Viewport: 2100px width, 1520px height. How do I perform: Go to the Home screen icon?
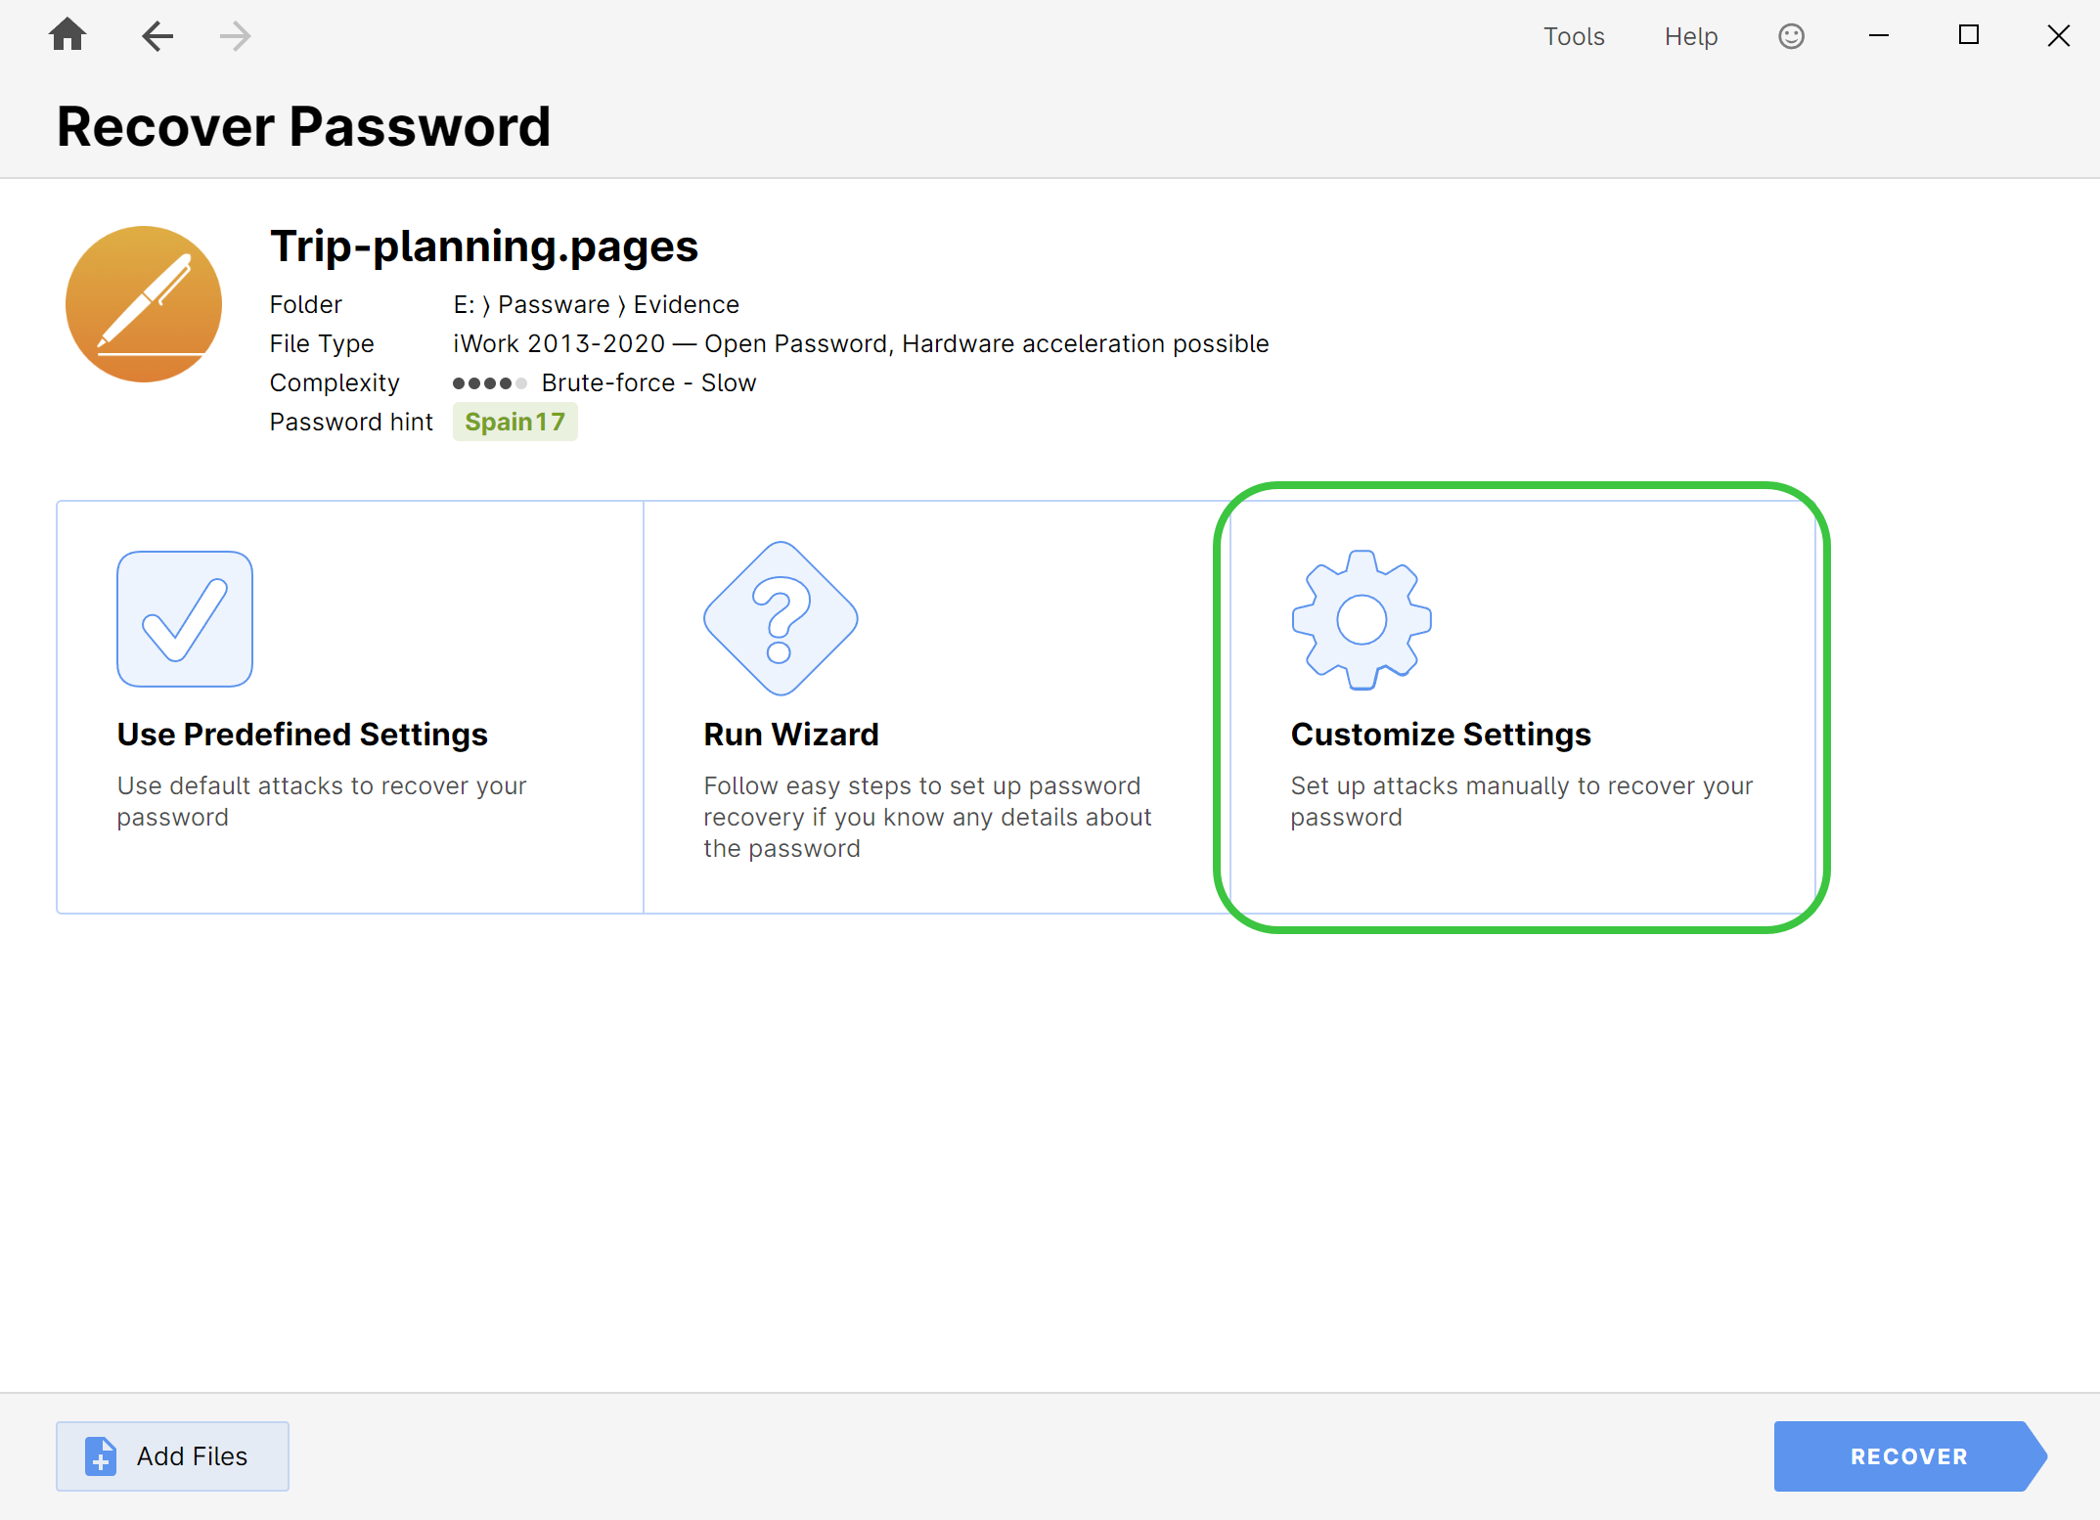click(67, 36)
